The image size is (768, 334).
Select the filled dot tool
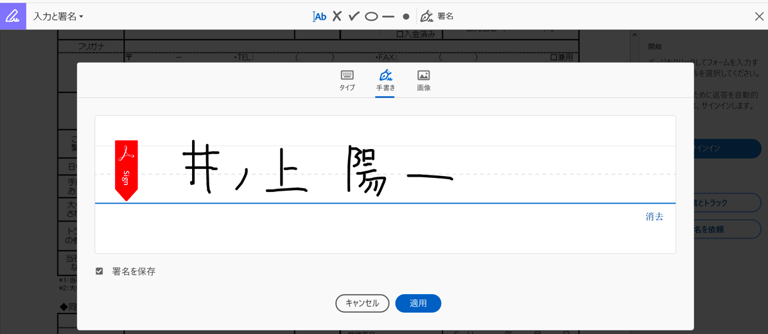(x=406, y=16)
